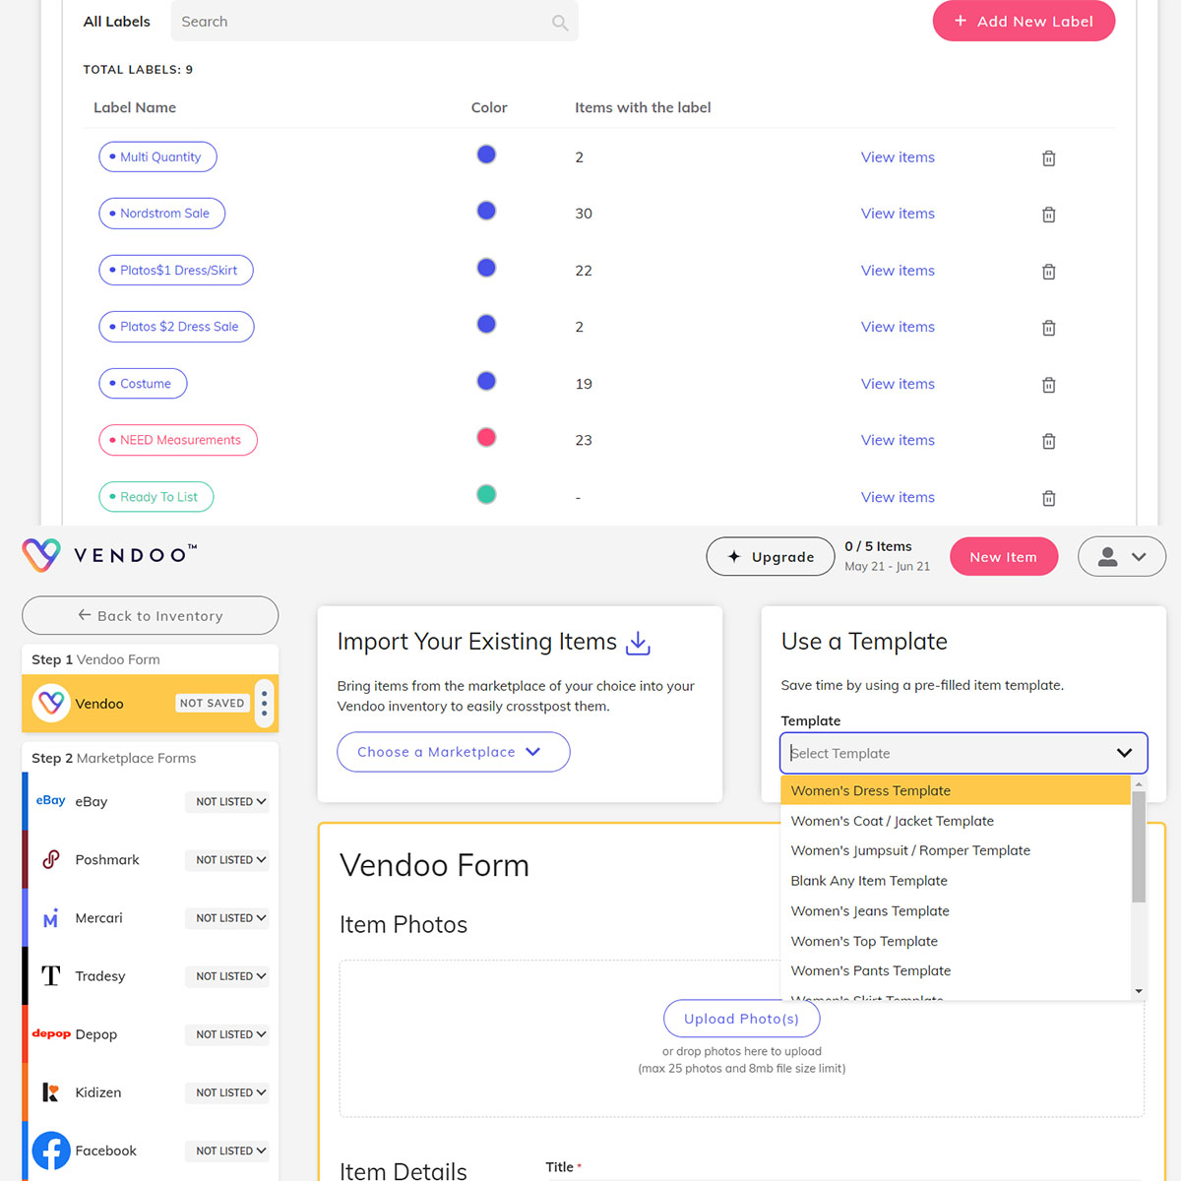View items for NEED Measurements label
Viewport: 1181px width, 1181px height.
(898, 440)
